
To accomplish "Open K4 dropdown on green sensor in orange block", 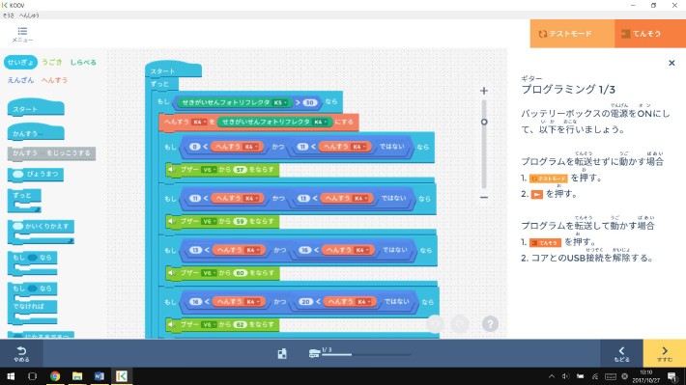I will click(x=320, y=122).
